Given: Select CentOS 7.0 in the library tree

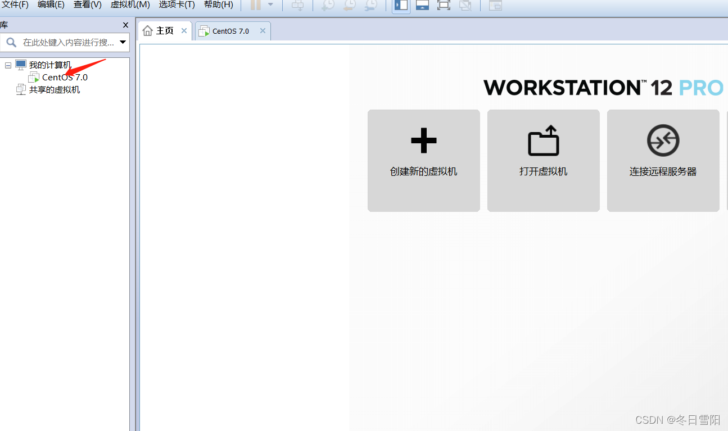Looking at the screenshot, I should pos(65,78).
